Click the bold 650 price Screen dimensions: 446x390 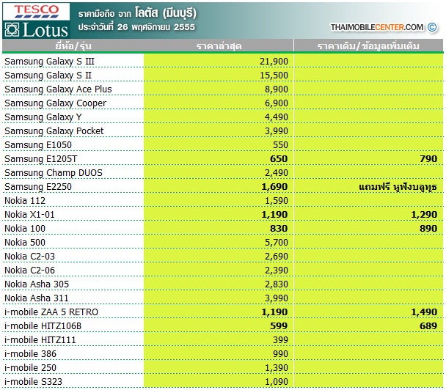(279, 158)
